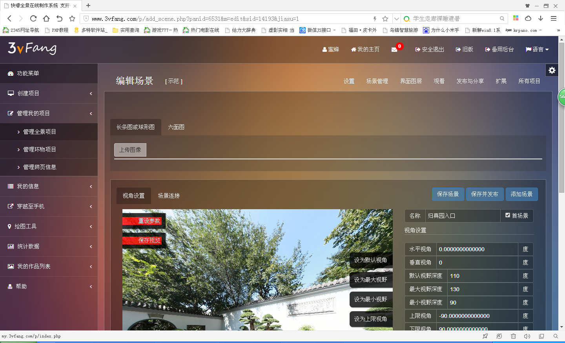Click the 3vFang logo
This screenshot has height=343, width=565.
(x=32, y=48)
